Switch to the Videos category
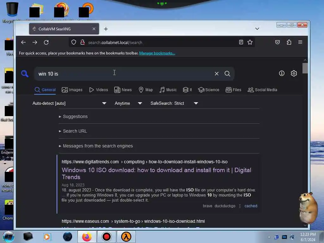The height and width of the screenshot is (243, 324). [99, 90]
